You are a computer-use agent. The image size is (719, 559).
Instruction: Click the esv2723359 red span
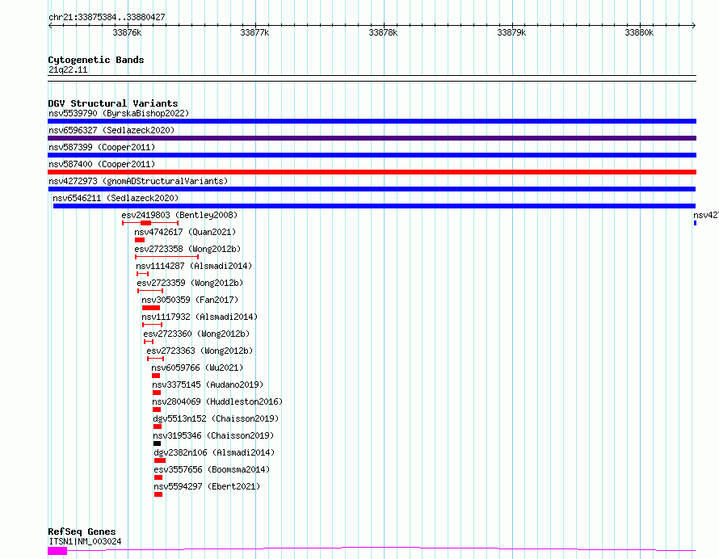point(150,291)
